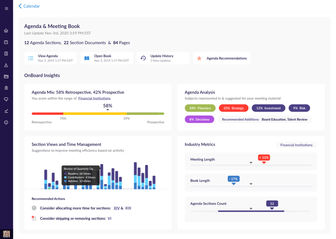Image resolution: width=336 pixels, height=239 pixels.
Task: Open the folder icon in the sidebar
Action: coord(6,76)
